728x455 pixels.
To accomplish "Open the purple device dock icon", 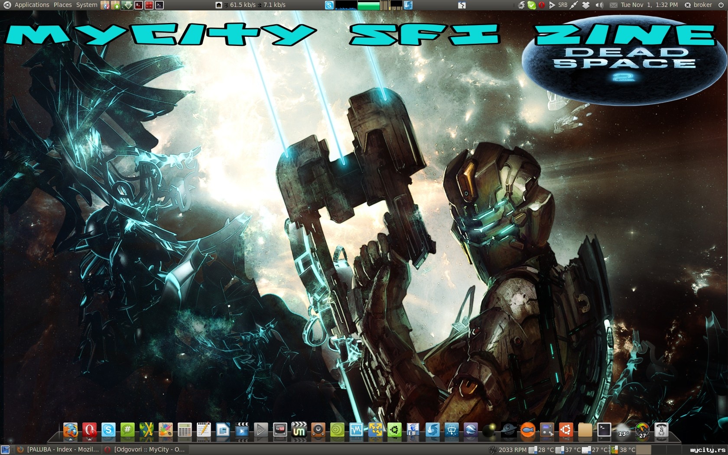I will (547, 430).
